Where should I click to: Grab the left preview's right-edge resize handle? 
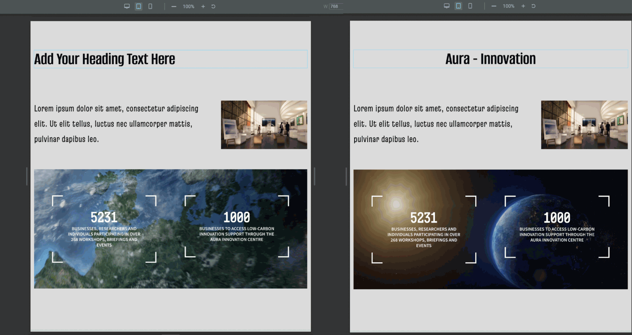pyautogui.click(x=314, y=176)
